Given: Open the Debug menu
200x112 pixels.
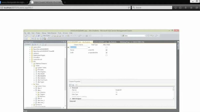Looking at the screenshot, I should point(43,33).
